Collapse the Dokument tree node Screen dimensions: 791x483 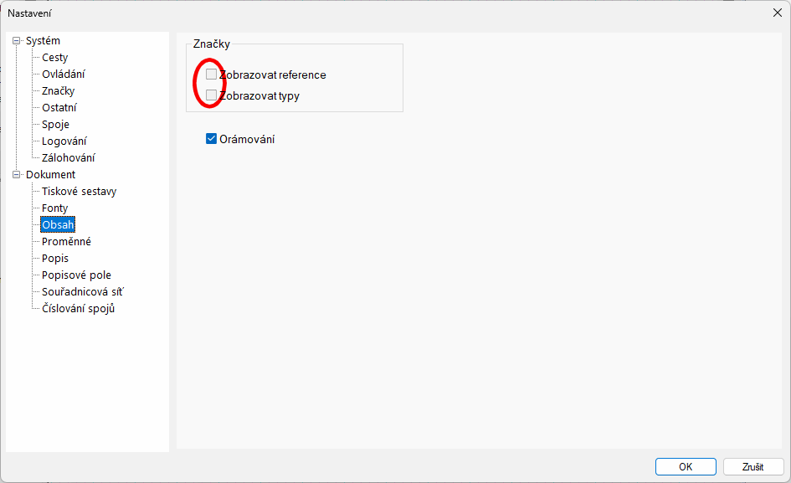[16, 174]
